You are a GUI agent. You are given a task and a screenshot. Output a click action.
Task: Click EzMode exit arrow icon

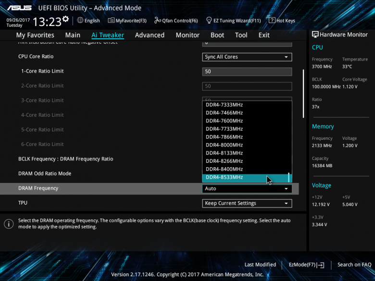point(321,265)
